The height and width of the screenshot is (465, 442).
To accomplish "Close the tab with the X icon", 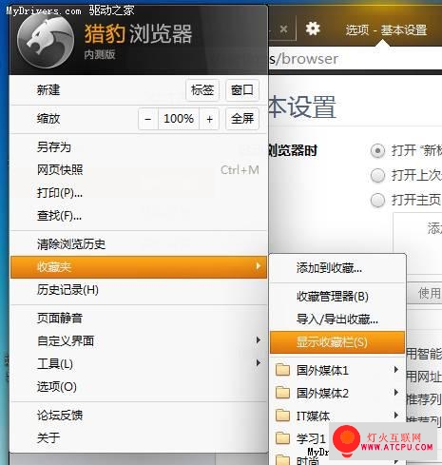I will pyautogui.click(x=283, y=29).
